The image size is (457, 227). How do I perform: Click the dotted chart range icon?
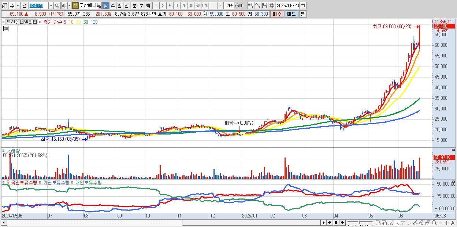(x=390, y=223)
